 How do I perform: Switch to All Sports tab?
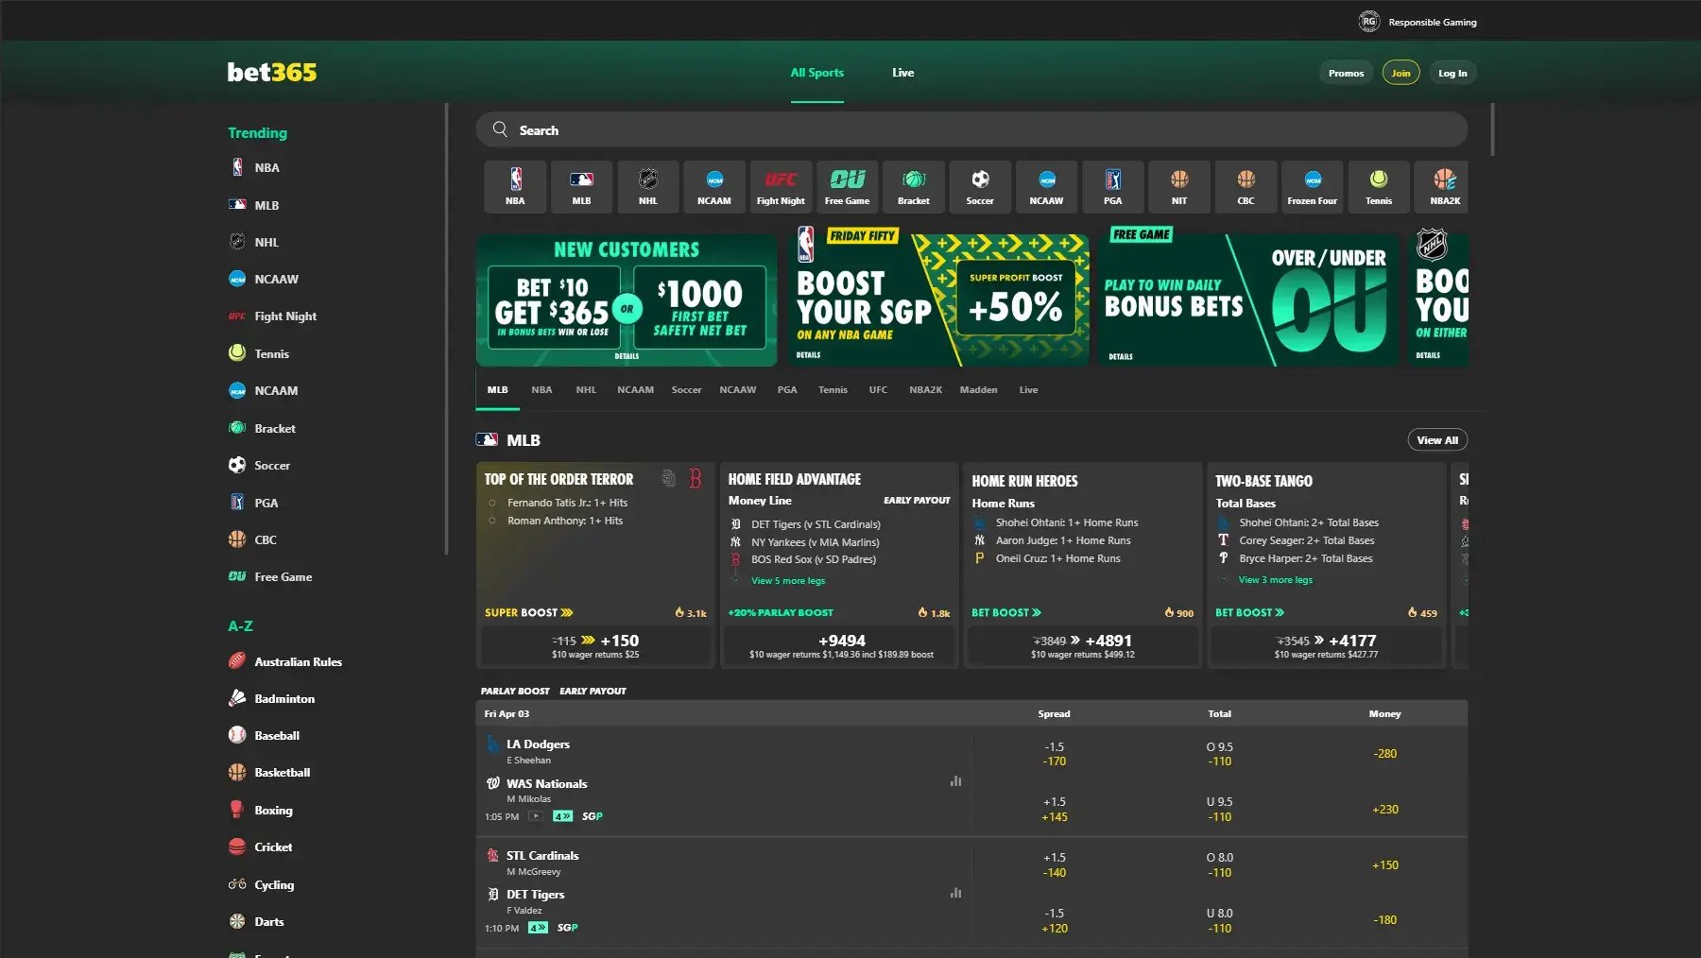coord(817,73)
